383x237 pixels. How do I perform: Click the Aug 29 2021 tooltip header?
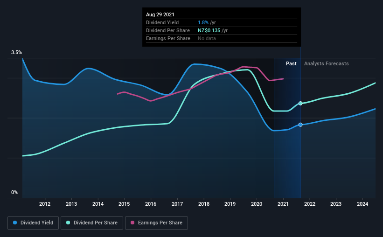160,14
